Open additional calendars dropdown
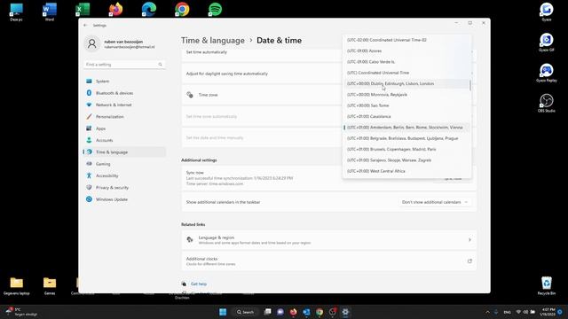Viewport: 568px width, 319px height. coord(435,202)
